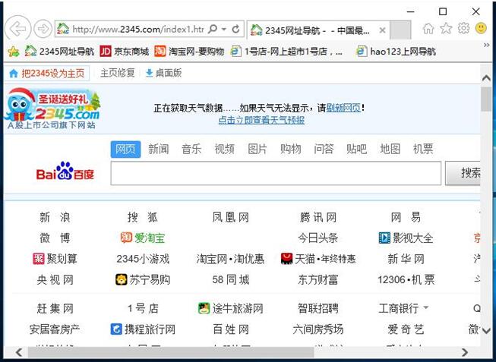Open 1号店-网上超市 bookmark
Image resolution: width=496 pixels, height=362 pixels.
click(x=286, y=51)
